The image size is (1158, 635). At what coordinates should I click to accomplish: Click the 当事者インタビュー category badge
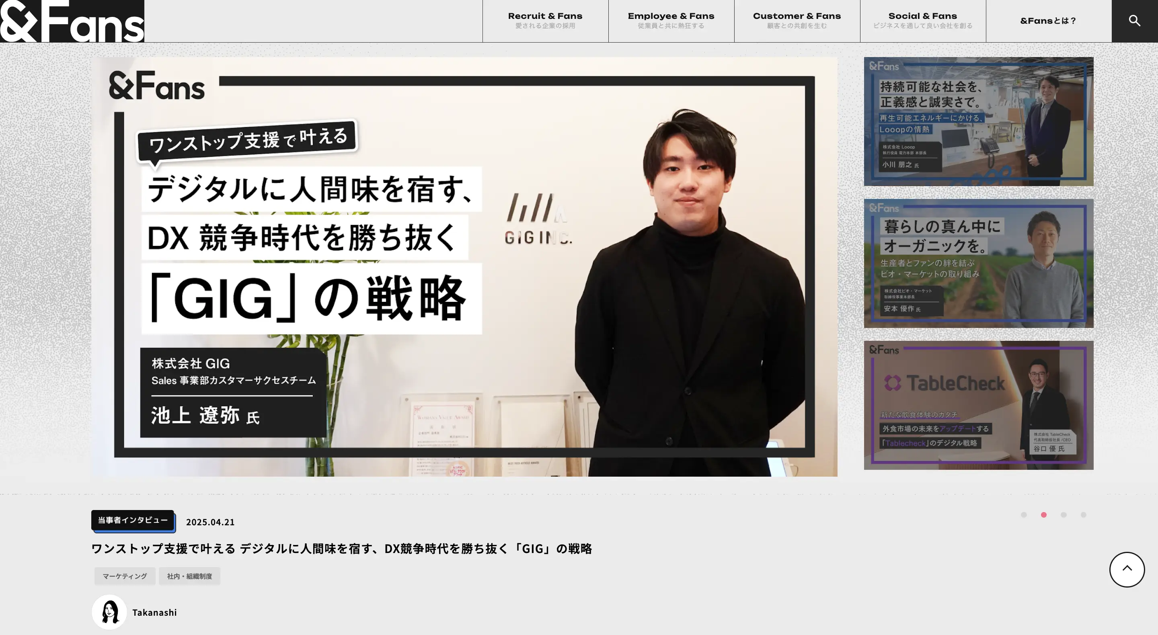point(133,520)
